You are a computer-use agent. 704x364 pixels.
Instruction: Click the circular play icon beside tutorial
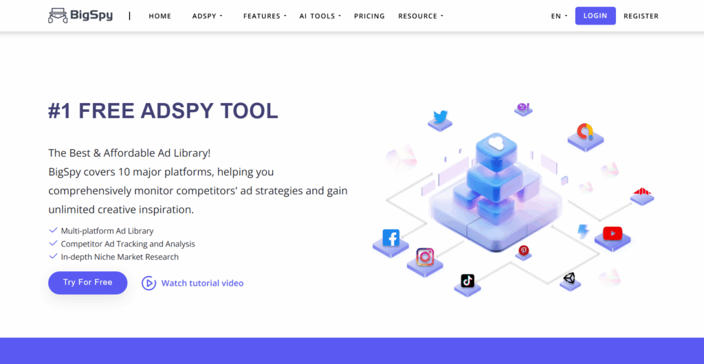[148, 283]
